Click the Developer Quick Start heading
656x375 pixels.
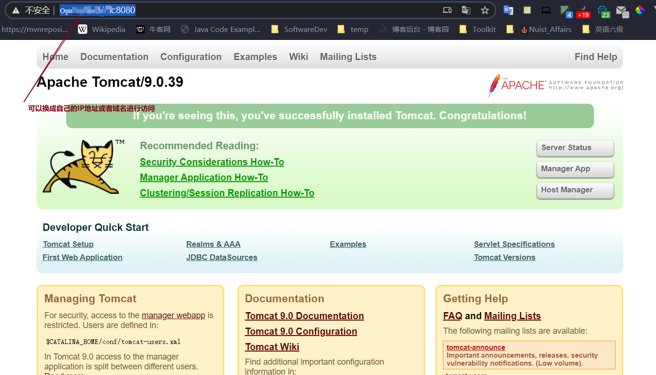tap(96, 228)
